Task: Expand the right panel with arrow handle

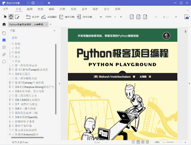Action: pos(189,83)
